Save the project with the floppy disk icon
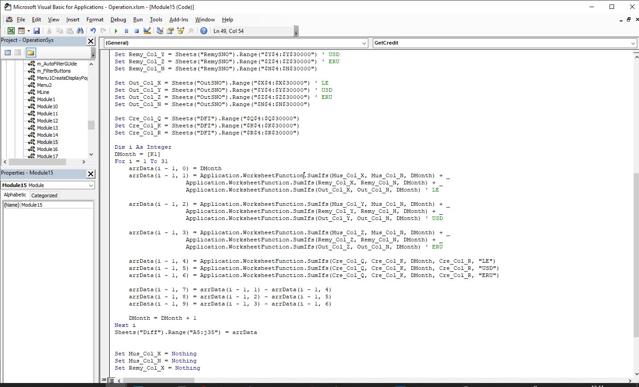Image resolution: width=639 pixels, height=387 pixels. point(37,31)
